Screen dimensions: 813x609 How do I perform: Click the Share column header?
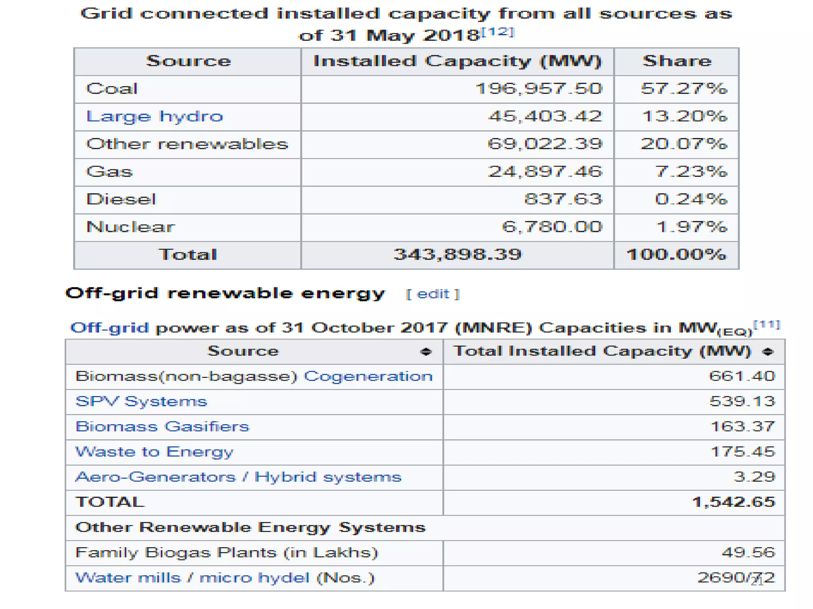(677, 61)
